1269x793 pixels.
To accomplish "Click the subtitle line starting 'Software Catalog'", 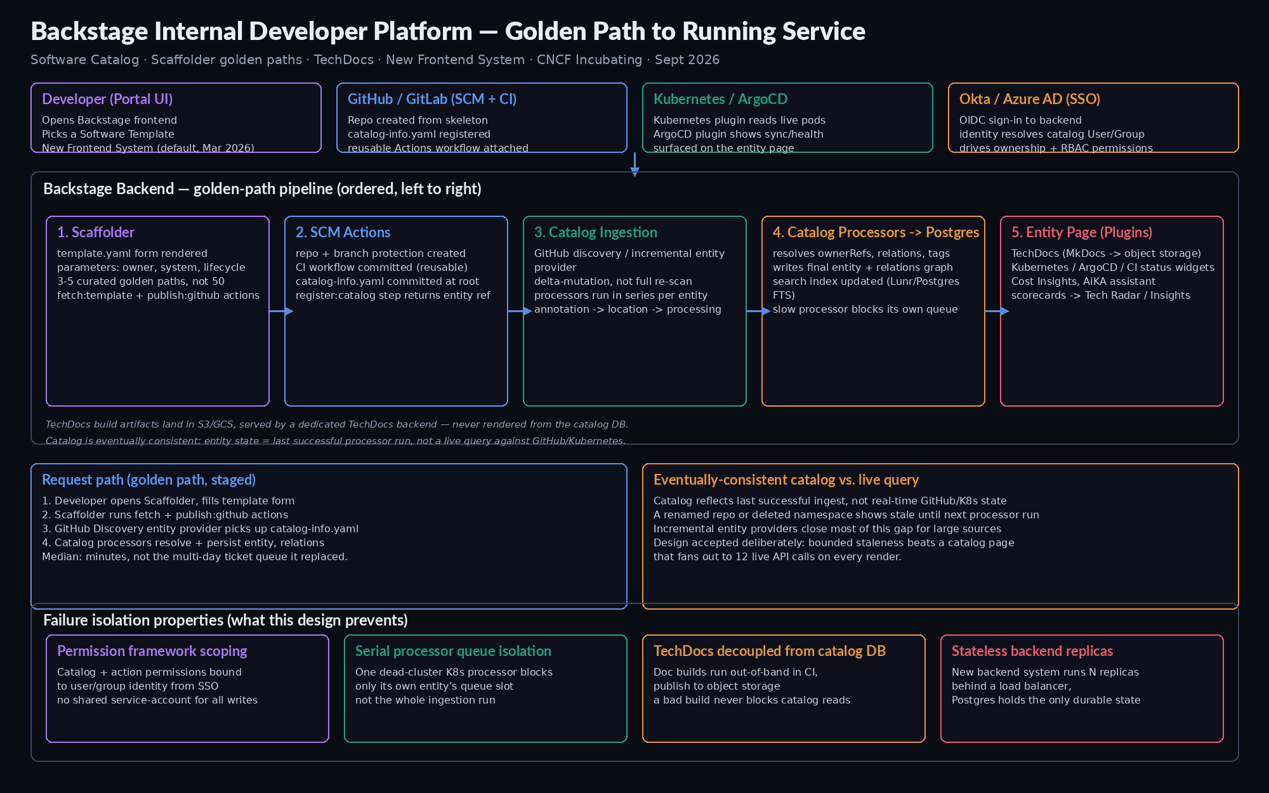I will tap(375, 60).
